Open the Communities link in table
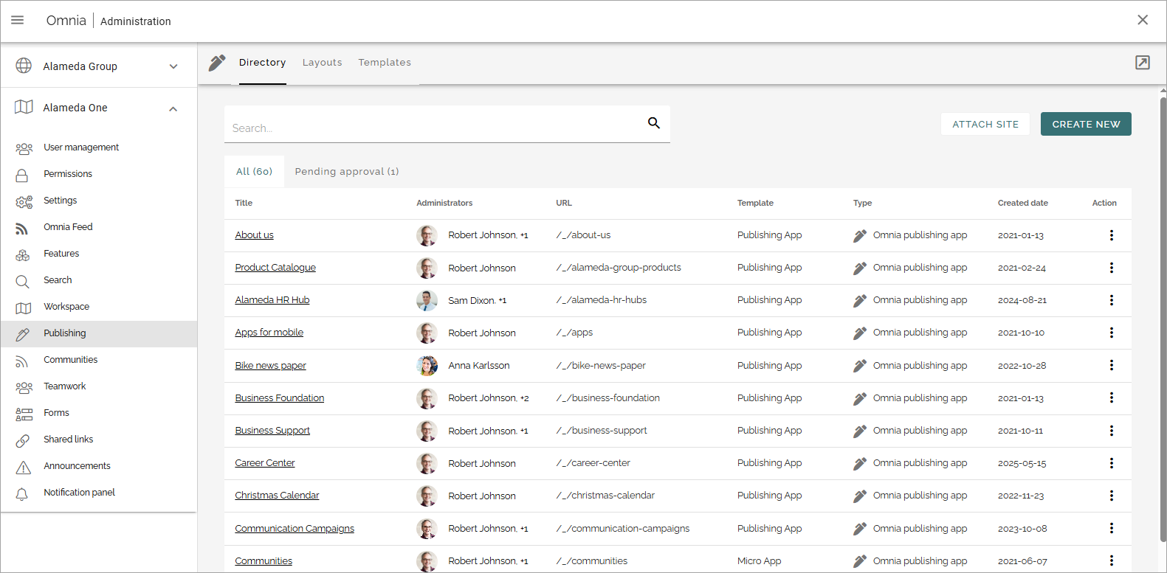 (x=264, y=561)
